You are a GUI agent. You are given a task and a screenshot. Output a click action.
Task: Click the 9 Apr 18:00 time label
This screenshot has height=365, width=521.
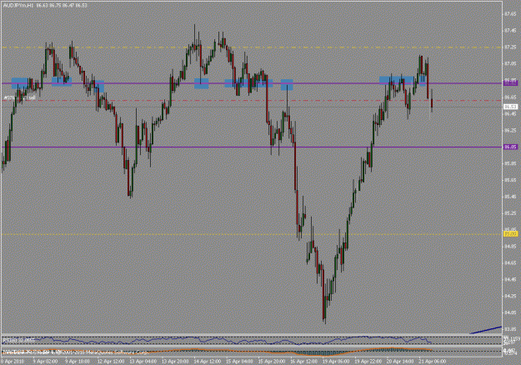78,362
